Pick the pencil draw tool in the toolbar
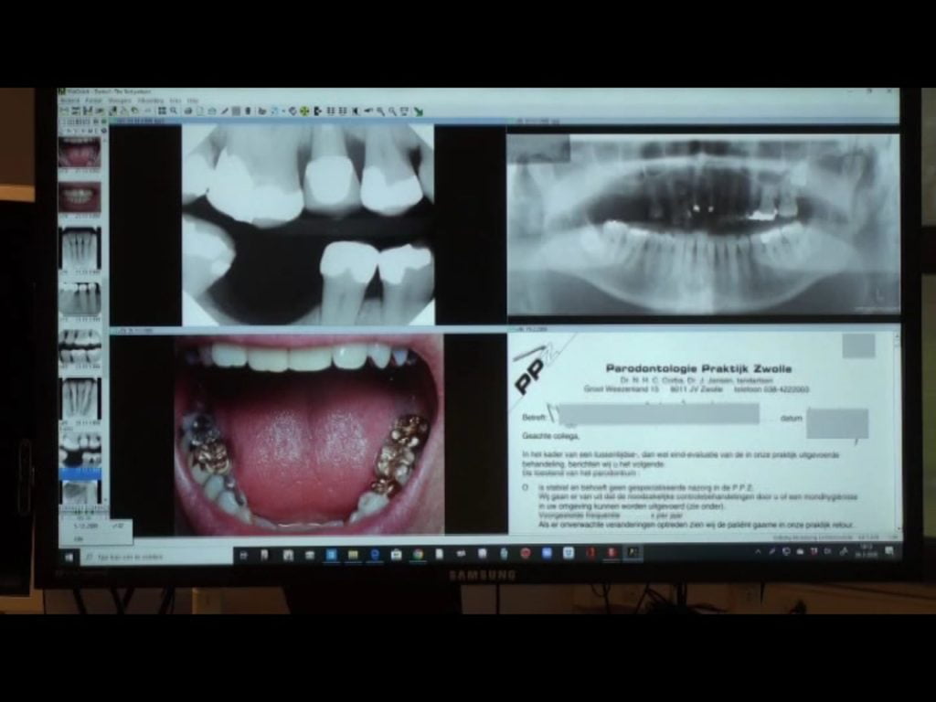This screenshot has width=936, height=702. coord(225,111)
